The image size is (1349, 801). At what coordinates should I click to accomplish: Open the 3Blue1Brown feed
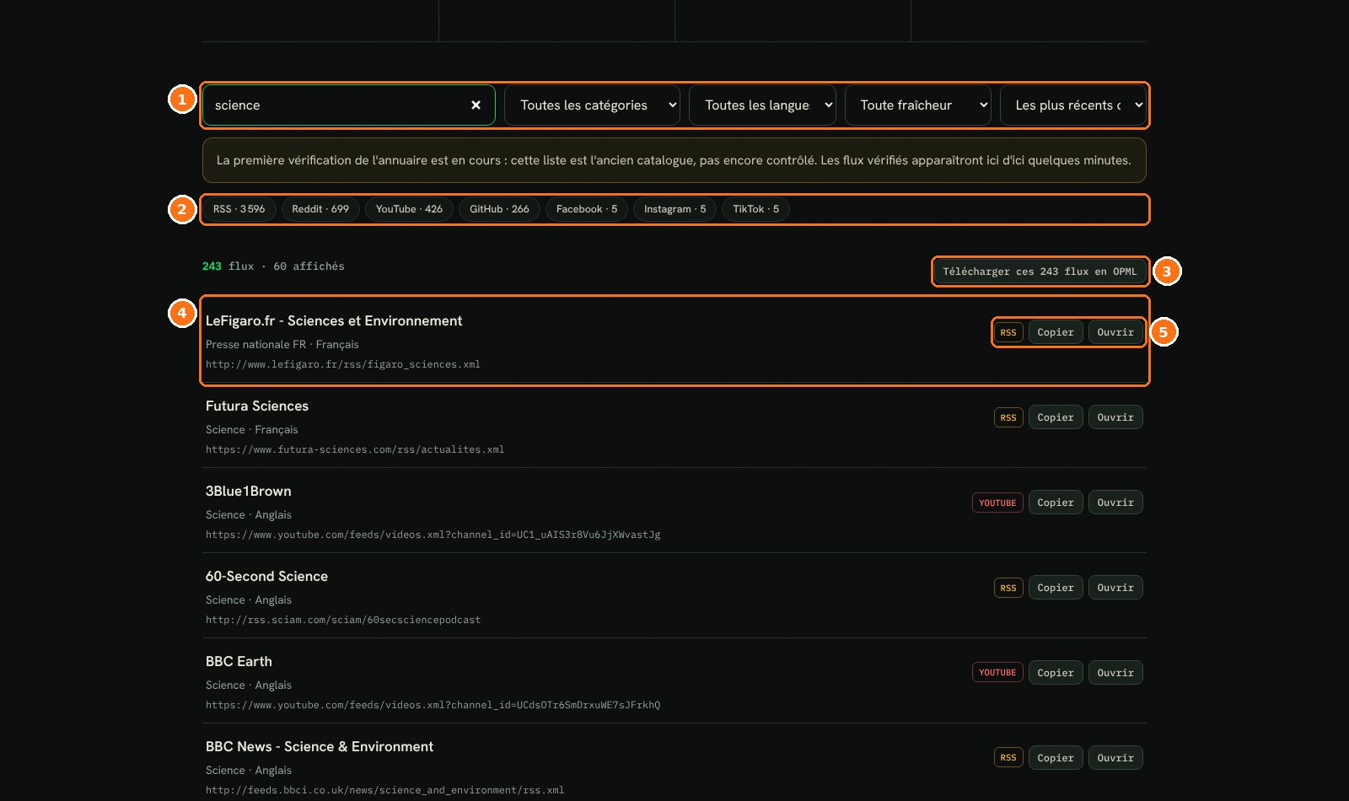[x=1115, y=503]
